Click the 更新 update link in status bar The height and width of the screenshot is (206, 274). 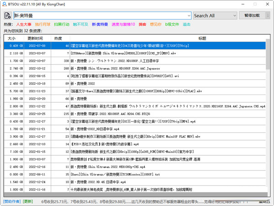point(28,201)
